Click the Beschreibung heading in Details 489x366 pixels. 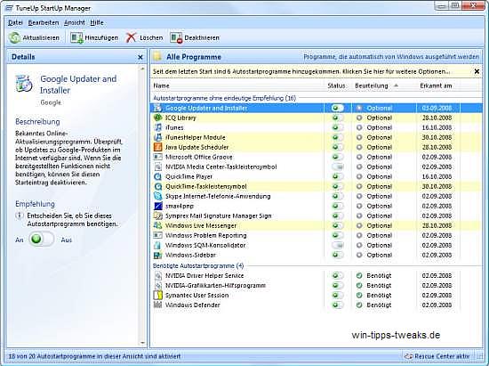[37, 121]
